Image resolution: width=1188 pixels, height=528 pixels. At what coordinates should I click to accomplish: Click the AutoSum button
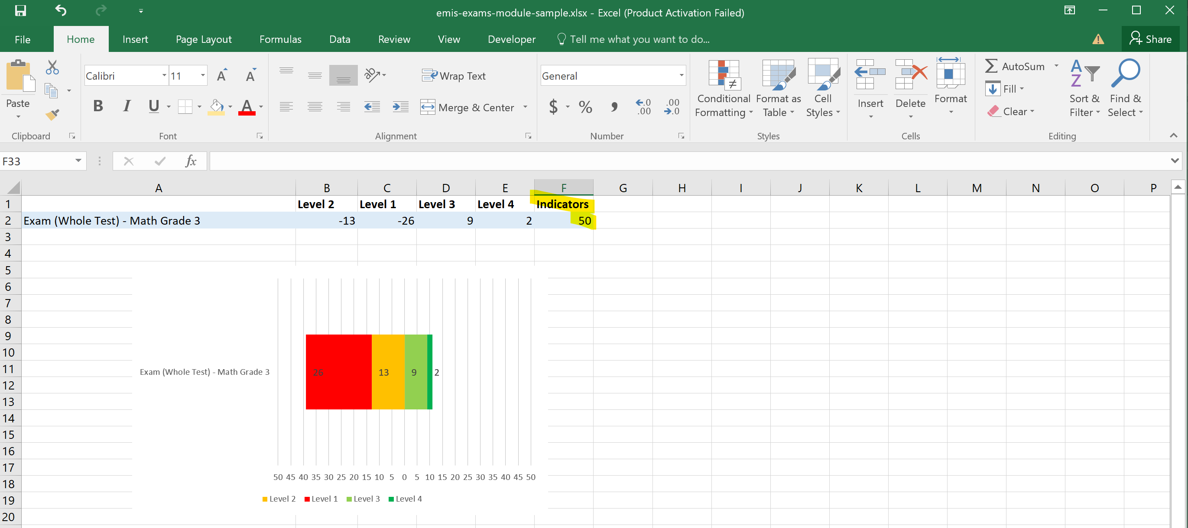(1015, 66)
